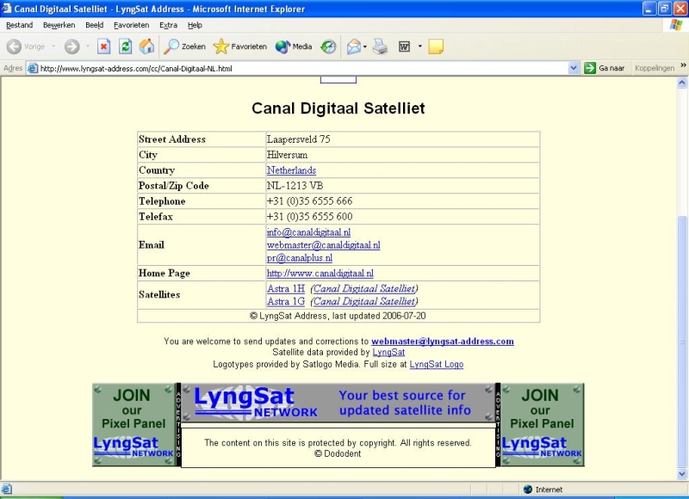Click the LyngSat Network center banner
The image size is (689, 499).
click(338, 403)
